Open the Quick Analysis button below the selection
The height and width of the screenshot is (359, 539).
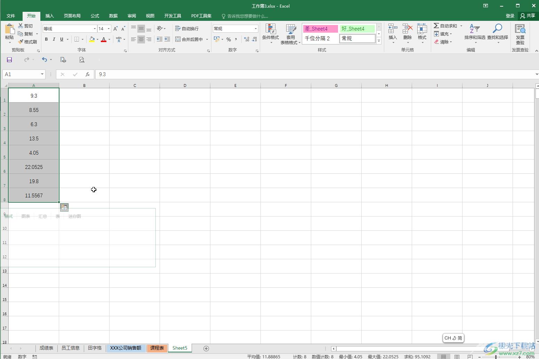point(64,207)
